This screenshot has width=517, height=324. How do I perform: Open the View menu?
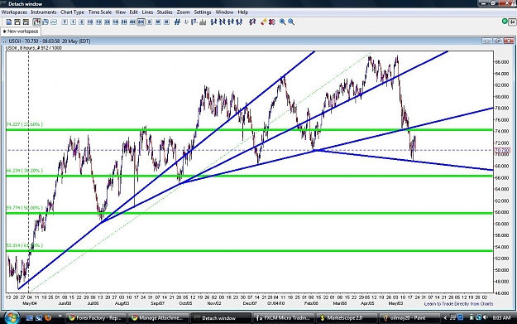tap(120, 12)
